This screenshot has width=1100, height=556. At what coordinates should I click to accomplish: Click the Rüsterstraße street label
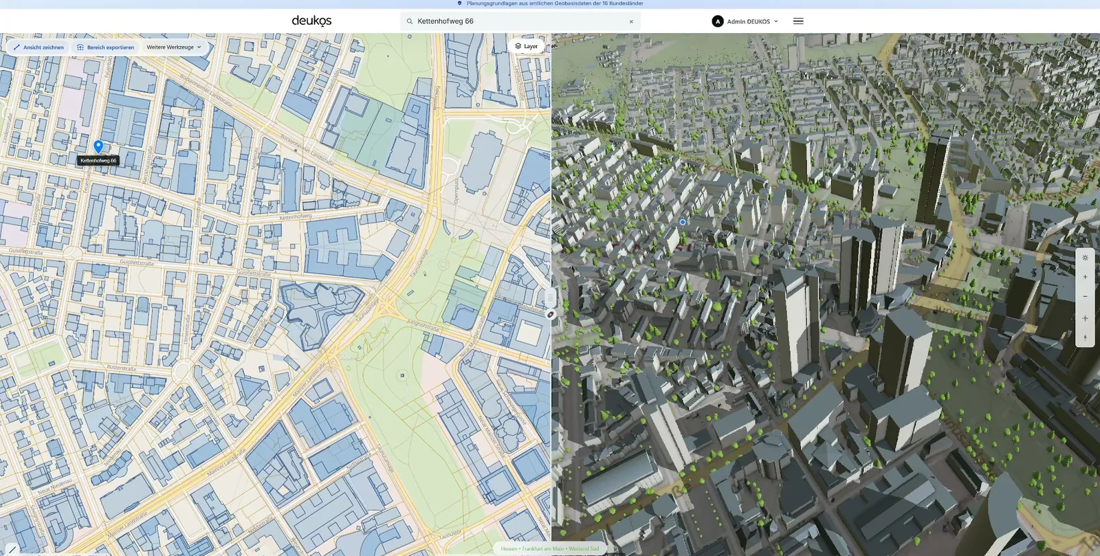click(x=122, y=368)
